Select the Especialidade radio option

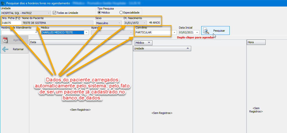click(x=121, y=13)
